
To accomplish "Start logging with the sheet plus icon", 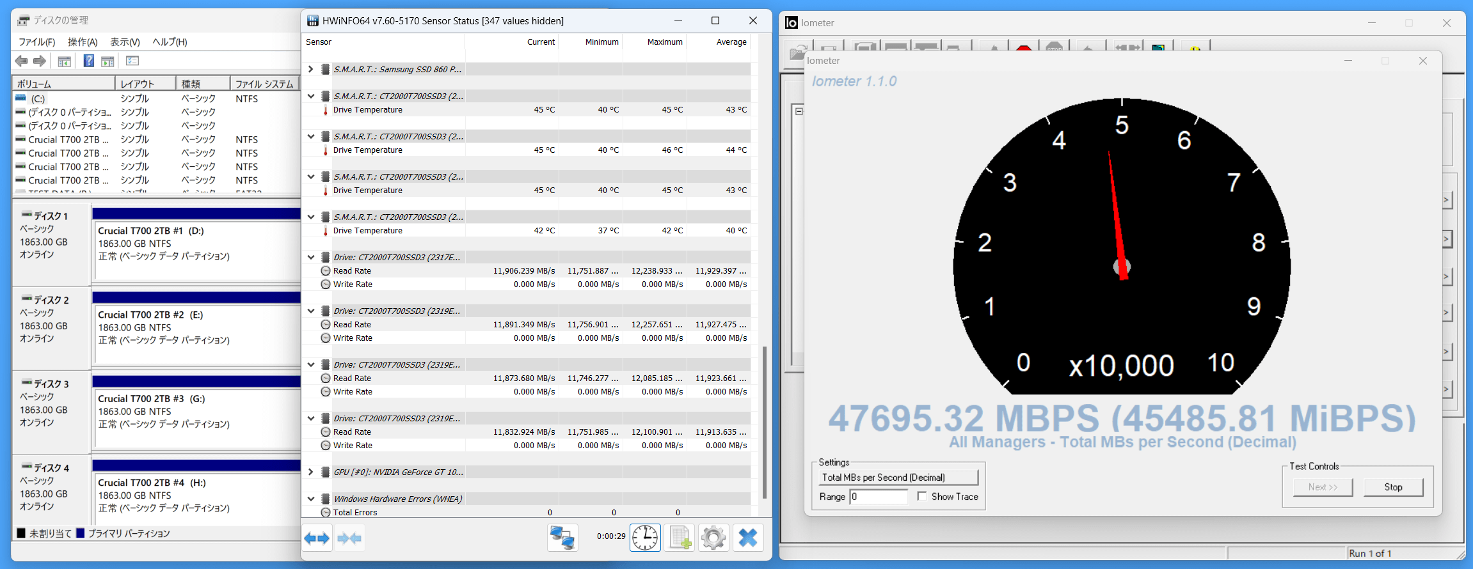I will pyautogui.click(x=680, y=538).
